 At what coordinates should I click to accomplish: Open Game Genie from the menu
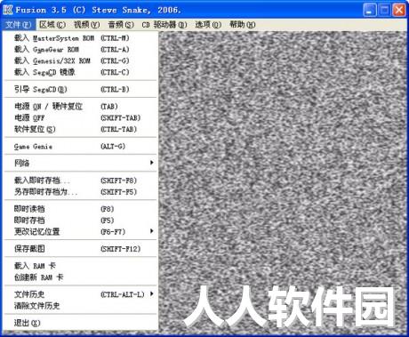pyautogui.click(x=80, y=146)
